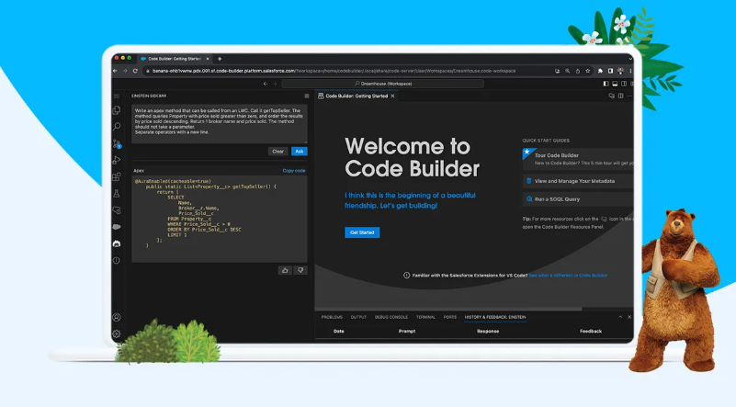The image size is (736, 407).
Task: Open See what's different in Code Builder link
Action: [x=568, y=276]
